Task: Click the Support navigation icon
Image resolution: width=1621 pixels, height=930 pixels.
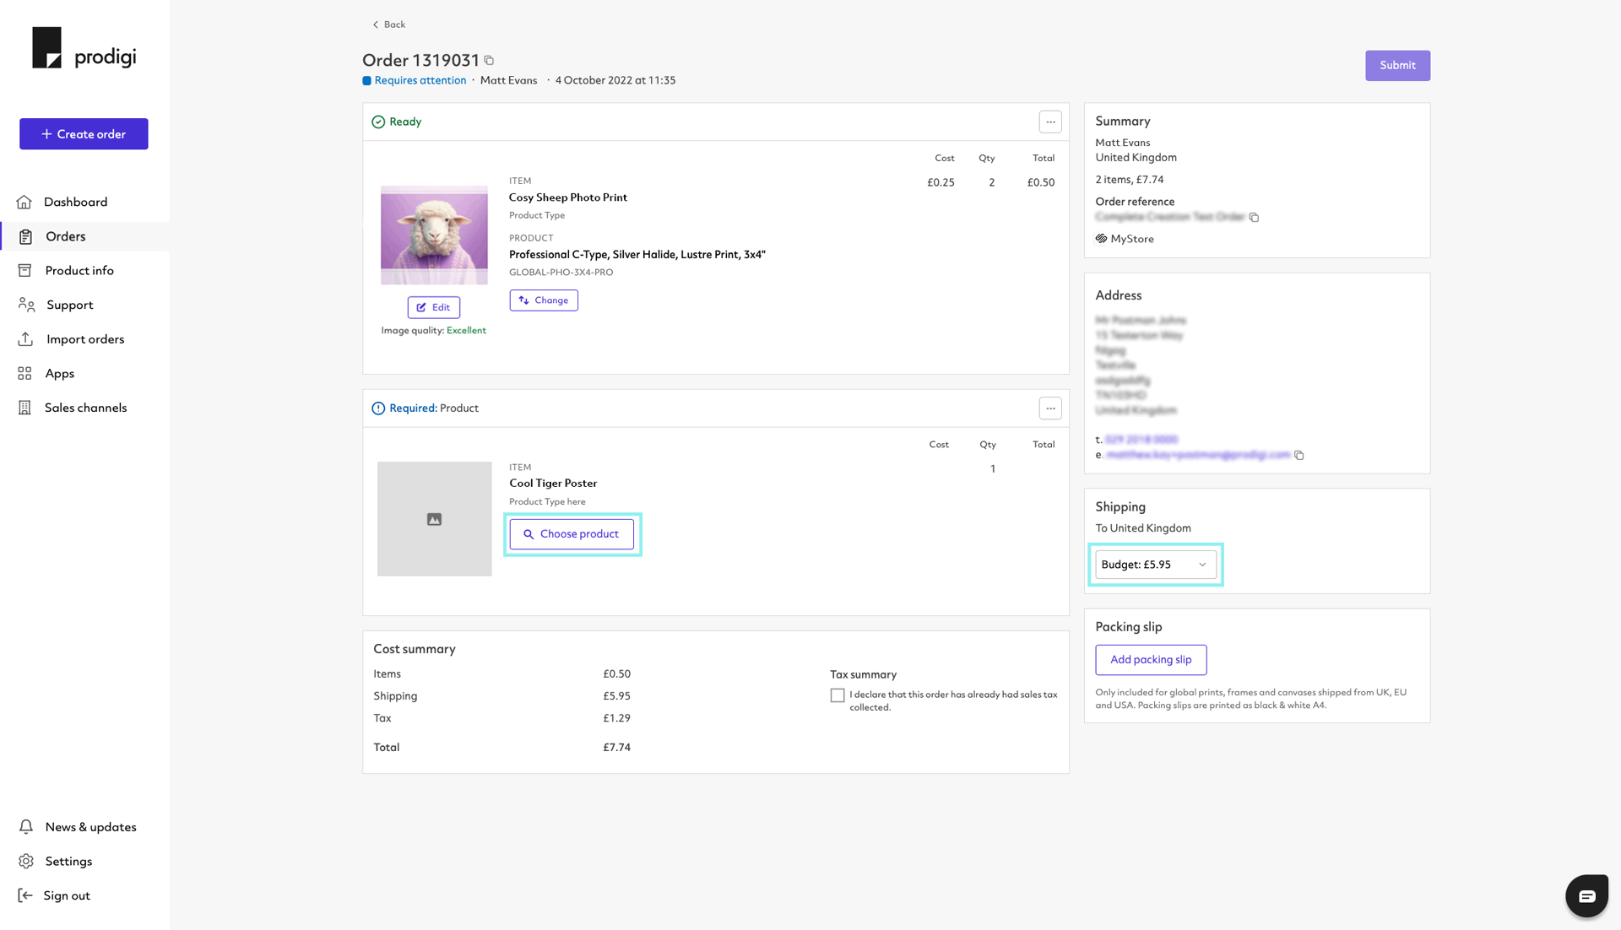Action: 28,304
